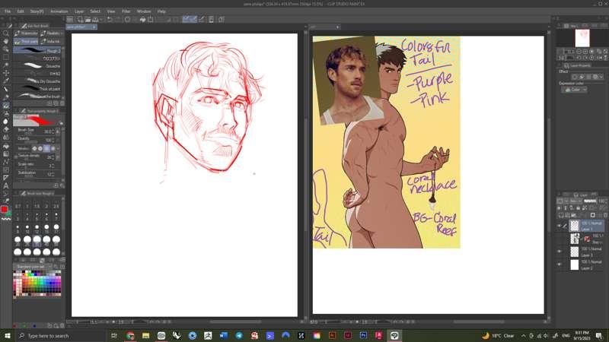Click the Type here to search box
The height and width of the screenshot is (342, 609).
[x=60, y=336]
